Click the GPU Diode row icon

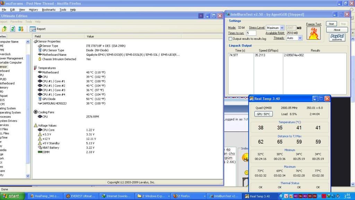click(x=40, y=99)
